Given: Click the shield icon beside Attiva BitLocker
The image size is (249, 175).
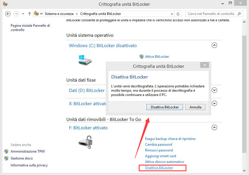Looking at the screenshot, I should (x=142, y=57).
